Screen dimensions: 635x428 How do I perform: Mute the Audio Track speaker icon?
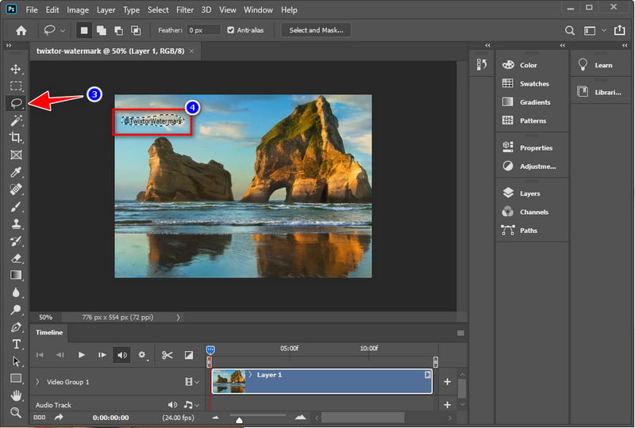click(172, 404)
